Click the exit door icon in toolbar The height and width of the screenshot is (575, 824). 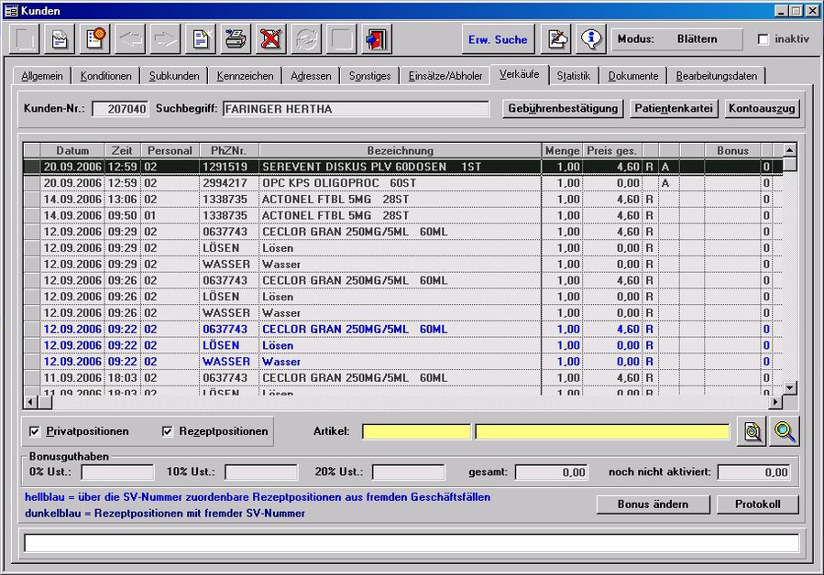tap(376, 39)
